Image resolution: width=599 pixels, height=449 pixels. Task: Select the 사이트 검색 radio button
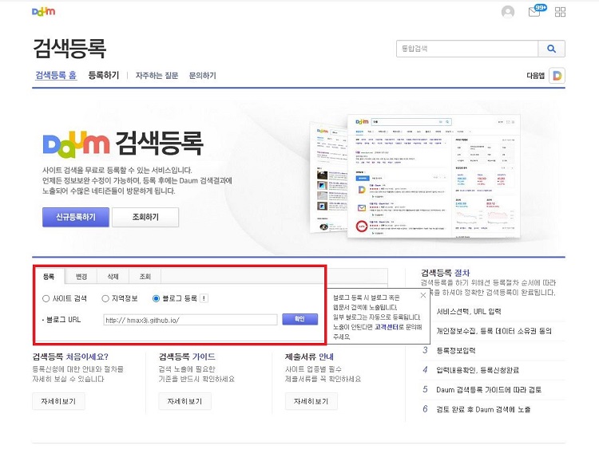tap(46, 298)
